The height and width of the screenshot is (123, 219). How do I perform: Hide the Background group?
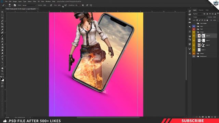point(194,56)
